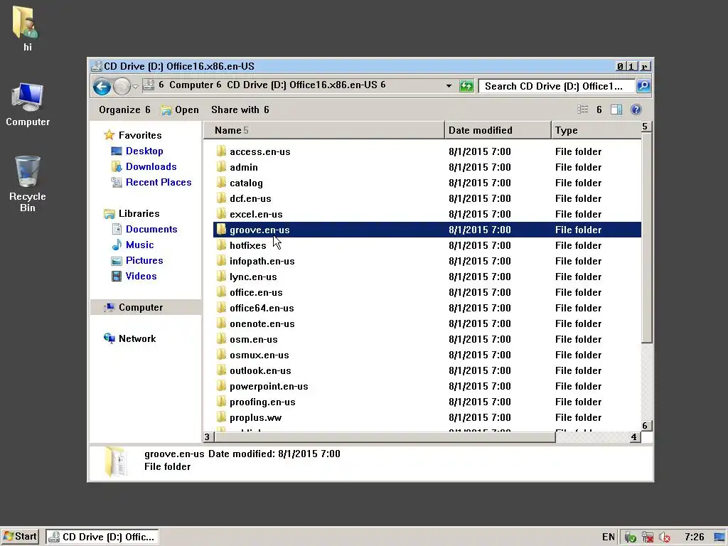
Task: Click the catalog folder icon
Action: (x=222, y=183)
